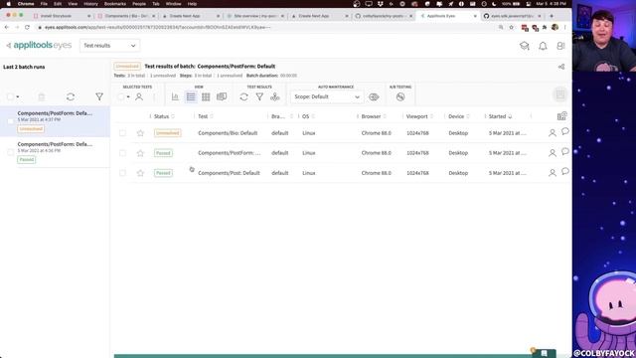Open assignee icon for Components/Bio row
The image size is (636, 358).
pos(553,133)
